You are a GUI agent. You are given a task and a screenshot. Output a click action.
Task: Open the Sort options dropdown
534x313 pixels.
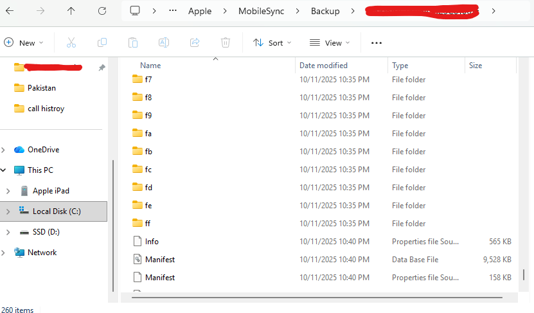click(x=272, y=42)
